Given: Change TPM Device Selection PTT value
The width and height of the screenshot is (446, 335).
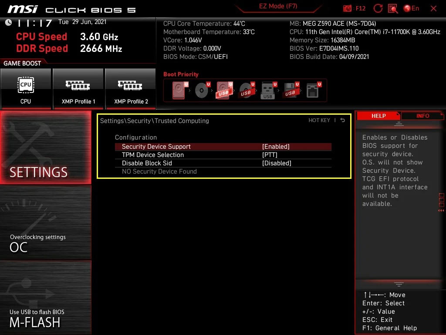Looking at the screenshot, I should tap(269, 155).
